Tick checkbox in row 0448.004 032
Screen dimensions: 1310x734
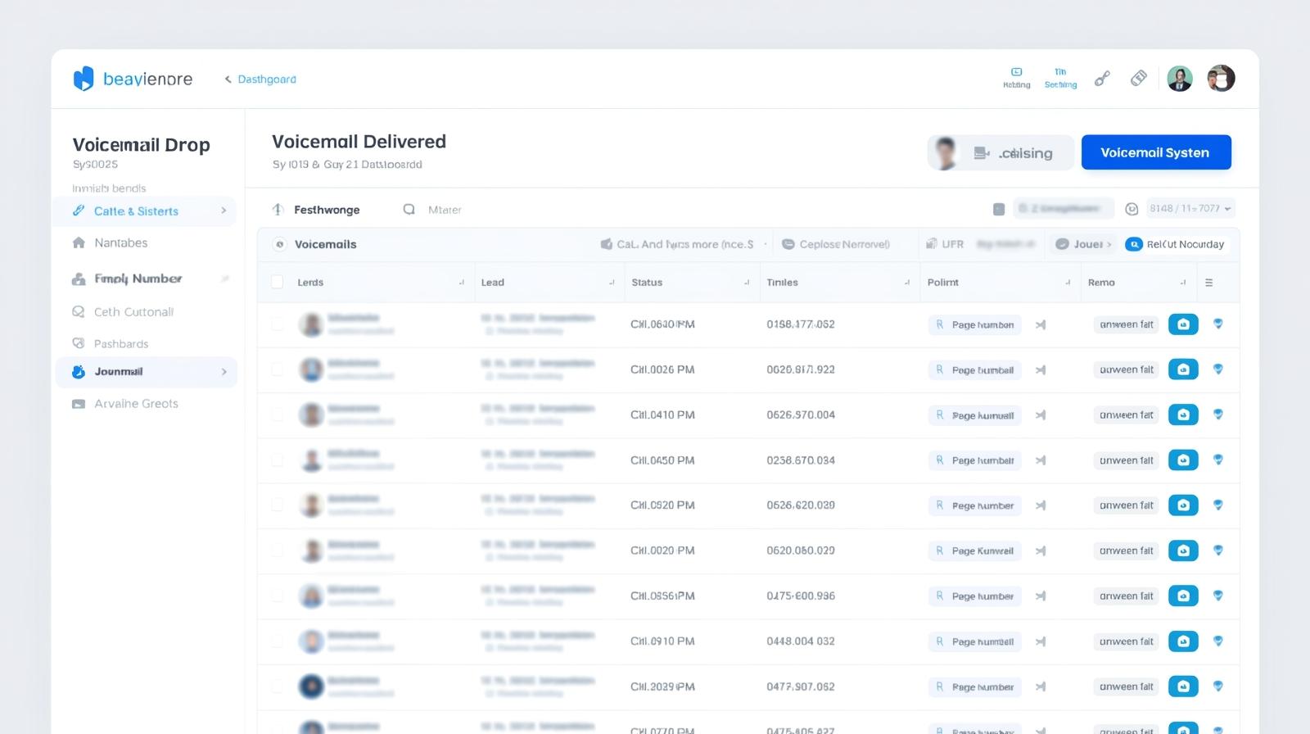277,641
